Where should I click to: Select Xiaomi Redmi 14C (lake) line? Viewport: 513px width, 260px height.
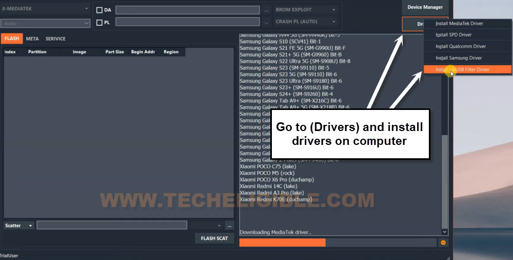click(268, 186)
